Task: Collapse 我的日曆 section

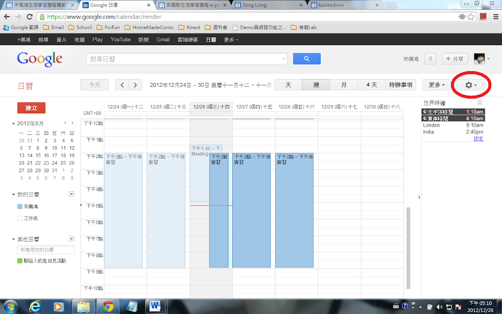Action: pos(13,194)
